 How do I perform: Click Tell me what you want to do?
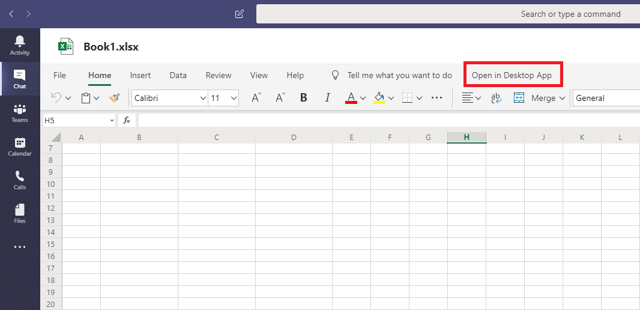(400, 75)
